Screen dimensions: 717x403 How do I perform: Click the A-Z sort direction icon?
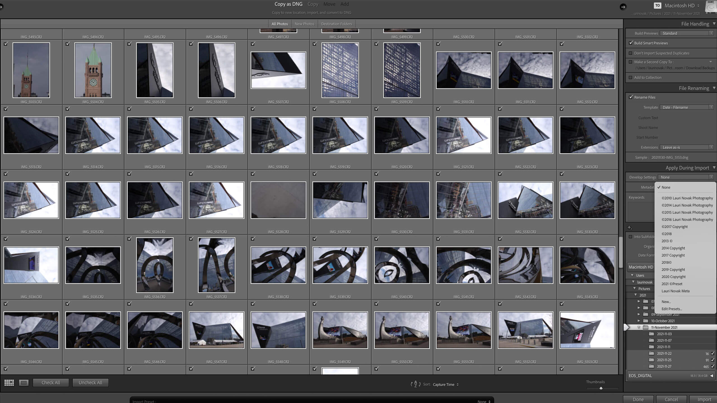tap(416, 384)
